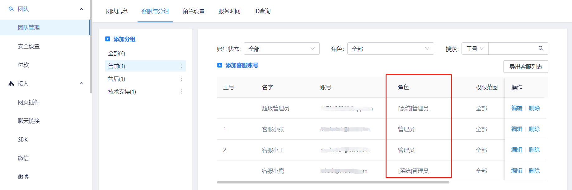Open the 账号状态 dropdown
Image resolution: width=572 pixels, height=190 pixels.
[282, 49]
